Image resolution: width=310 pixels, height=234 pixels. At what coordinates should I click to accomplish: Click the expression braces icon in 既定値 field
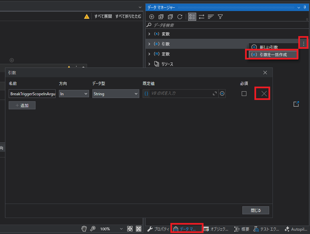(146, 93)
